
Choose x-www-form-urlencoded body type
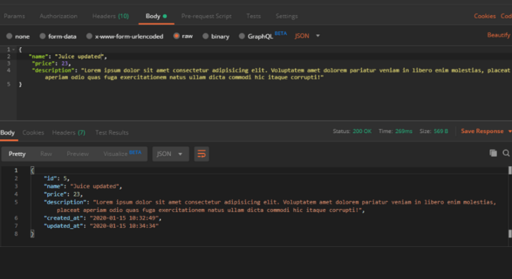click(89, 36)
